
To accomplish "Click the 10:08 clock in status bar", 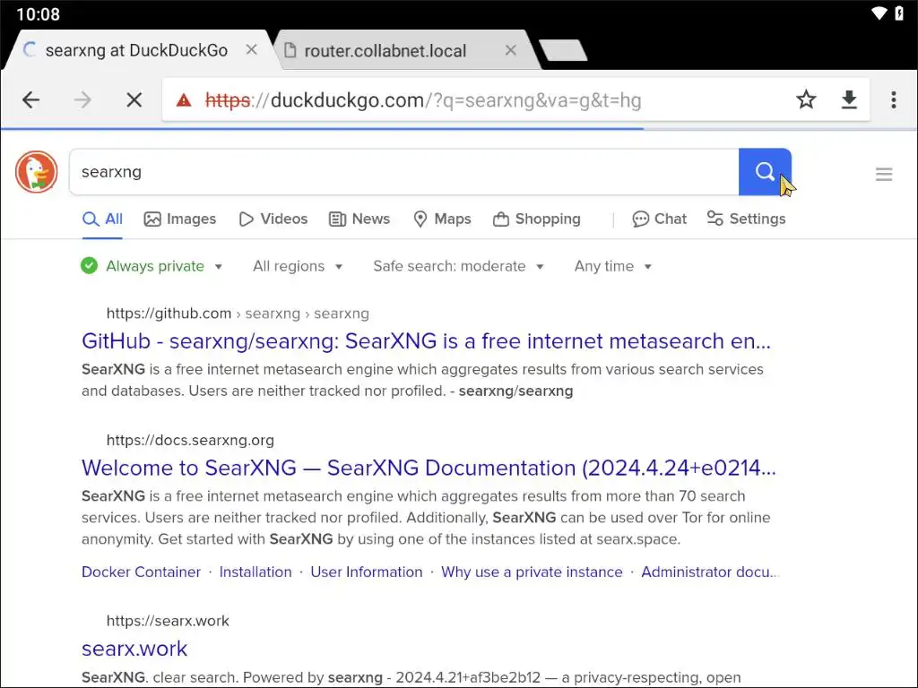I will click(38, 14).
